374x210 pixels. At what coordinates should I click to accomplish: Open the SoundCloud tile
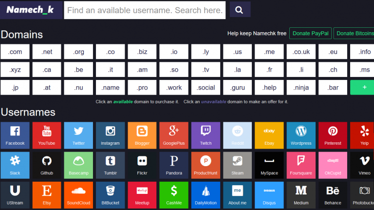pyautogui.click(x=78, y=194)
